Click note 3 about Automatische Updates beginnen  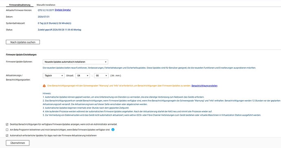(86, 108)
